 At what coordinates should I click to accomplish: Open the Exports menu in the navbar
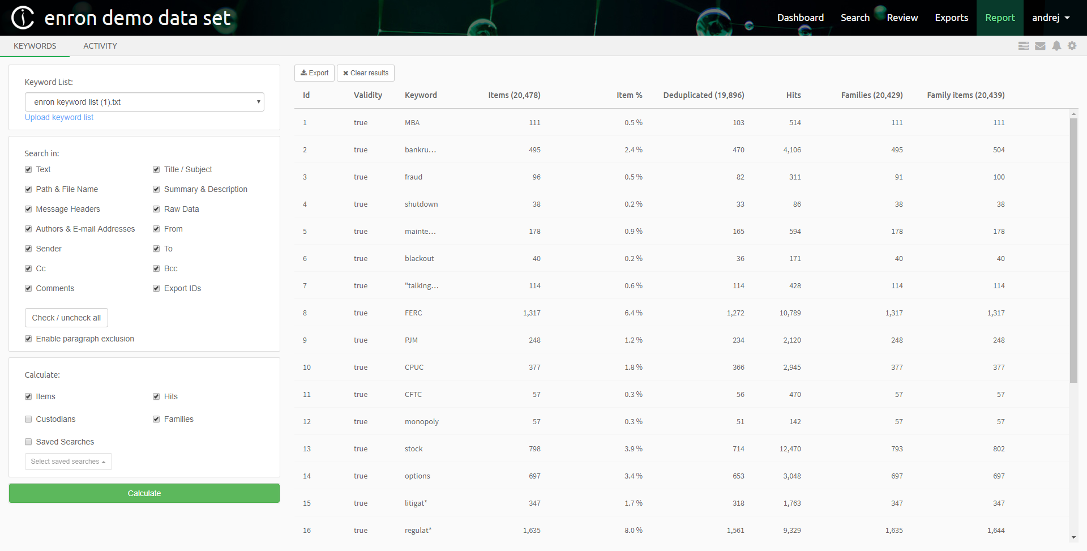coord(952,18)
